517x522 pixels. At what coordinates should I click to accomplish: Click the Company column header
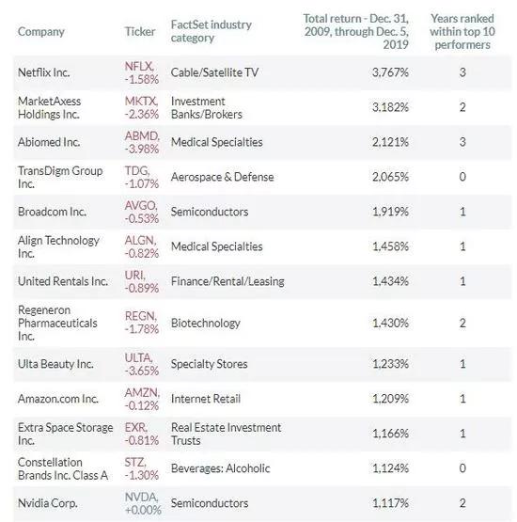pos(41,32)
